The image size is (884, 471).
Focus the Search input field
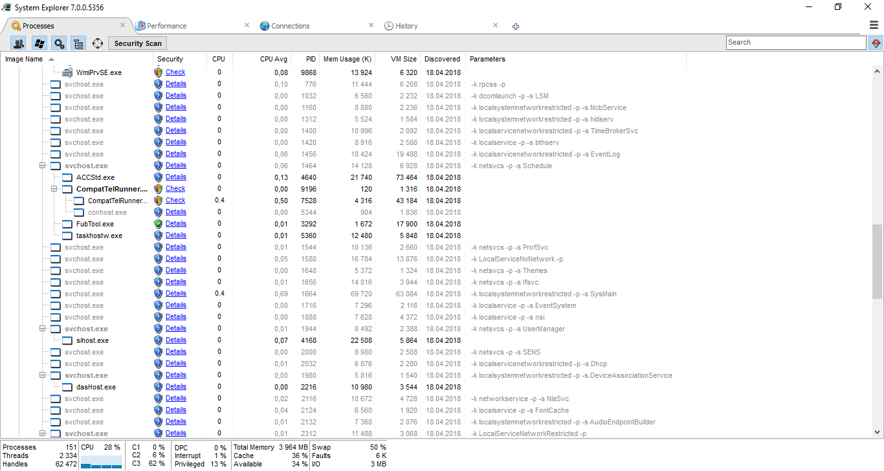795,43
